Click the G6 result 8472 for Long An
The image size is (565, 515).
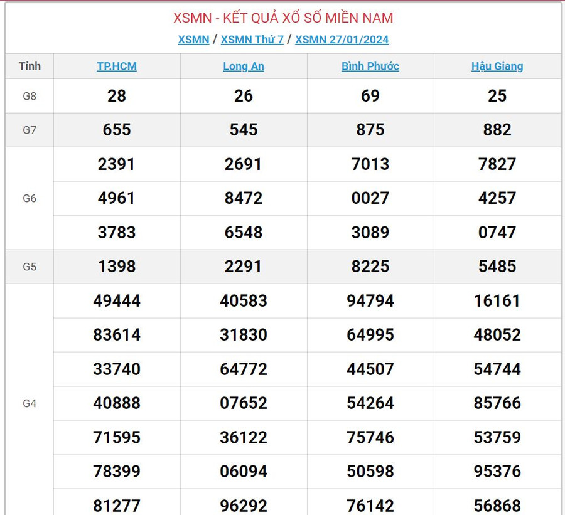244,198
